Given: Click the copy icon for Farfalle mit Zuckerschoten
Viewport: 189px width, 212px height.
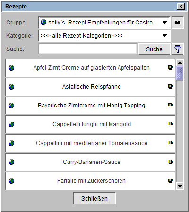Looking at the screenshot, I should 170,180.
